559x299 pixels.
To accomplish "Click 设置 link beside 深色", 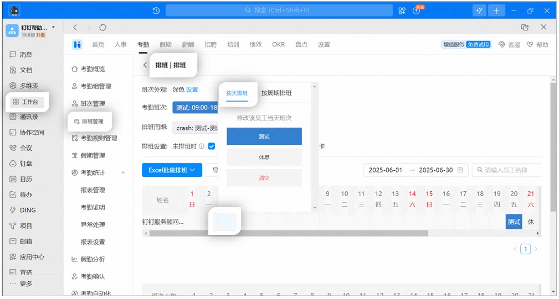I will tap(192, 90).
